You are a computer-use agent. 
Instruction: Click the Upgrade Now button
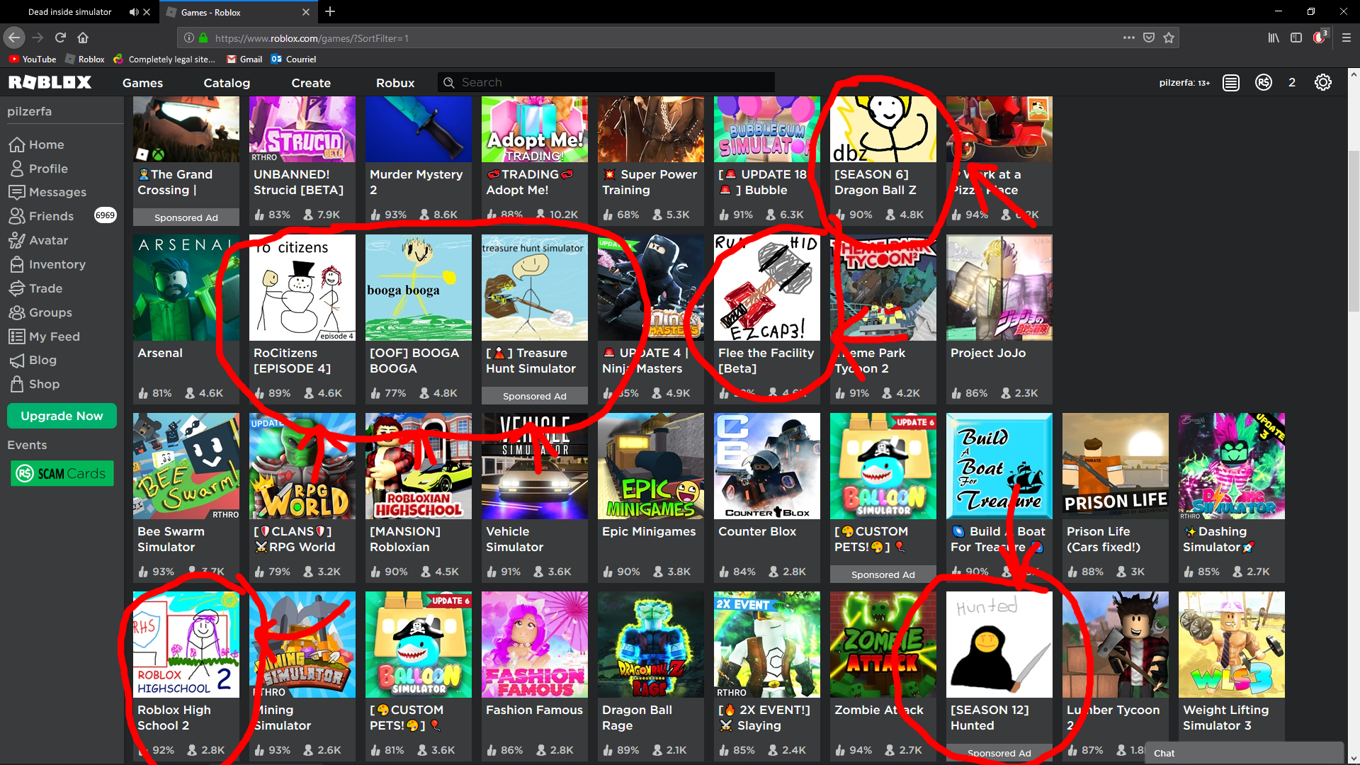tap(62, 416)
